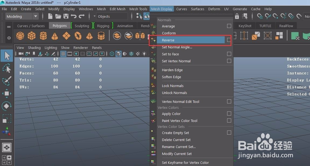
Task: Open Set to Face option box
Action: pos(229,54)
